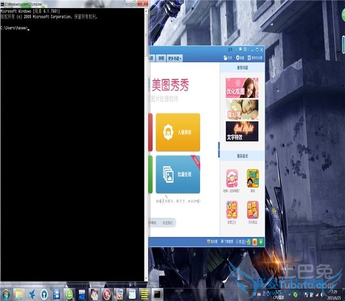Click inside the cmd command prompt area

[72, 145]
